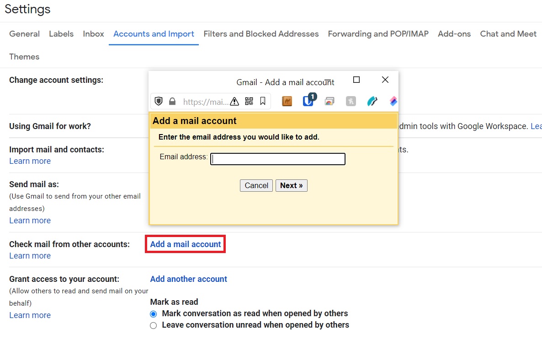Image resolution: width=542 pixels, height=340 pixels.
Task: Go to Filters and Blocked Addresses tab
Action: (x=261, y=34)
